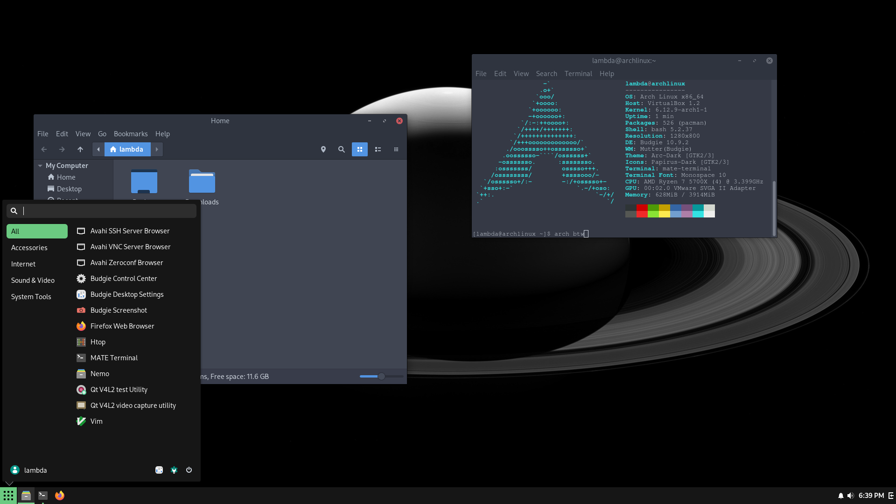Toggle location entry in Nemo toolbar

point(323,149)
